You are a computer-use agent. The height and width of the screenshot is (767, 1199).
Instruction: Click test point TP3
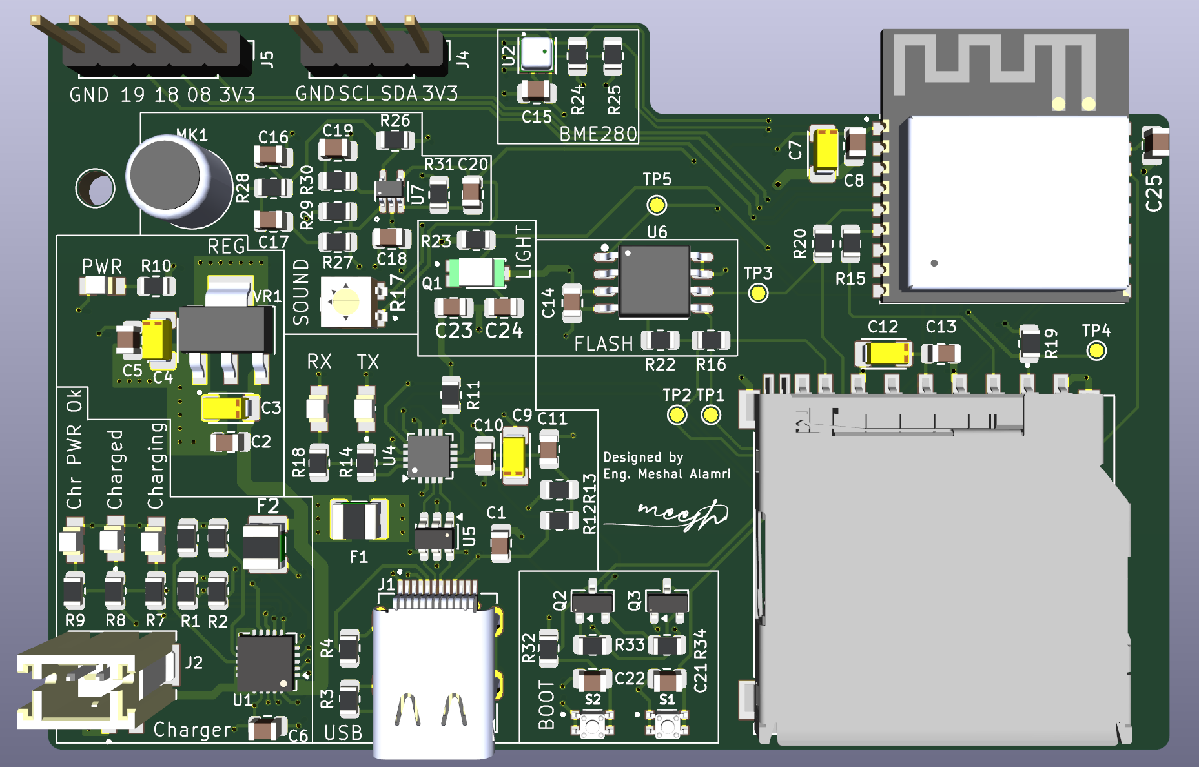coord(758,293)
